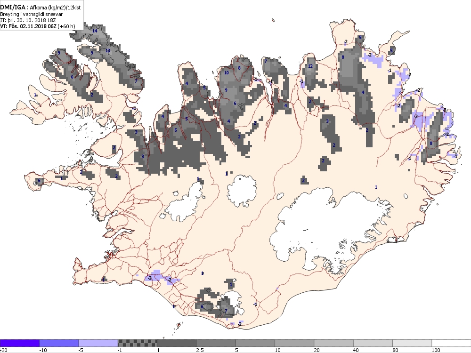Image resolution: width=471 pixels, height=353 pixels.
Task: Click the header line "DMI/IGA: Afkoma (kg/m2)/12klst"
Action: tap(41, 8)
